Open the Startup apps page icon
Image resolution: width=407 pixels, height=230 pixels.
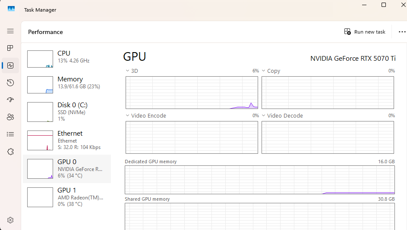coord(10,100)
